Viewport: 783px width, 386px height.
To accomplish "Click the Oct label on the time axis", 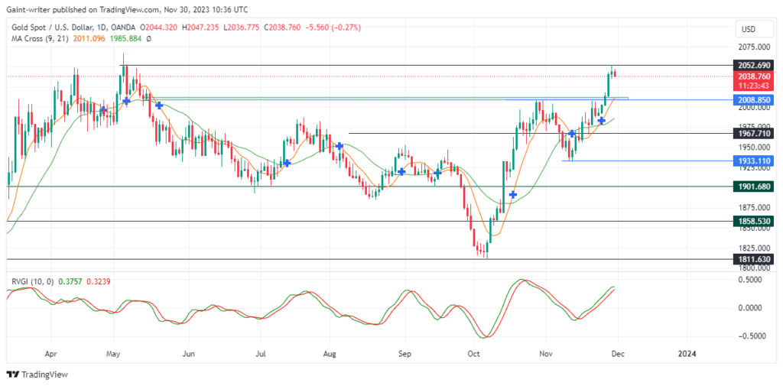I will pos(473,353).
